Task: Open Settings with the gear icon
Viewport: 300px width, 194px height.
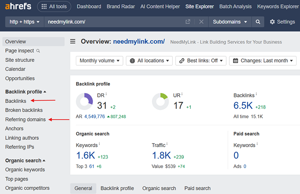Action: click(x=282, y=22)
